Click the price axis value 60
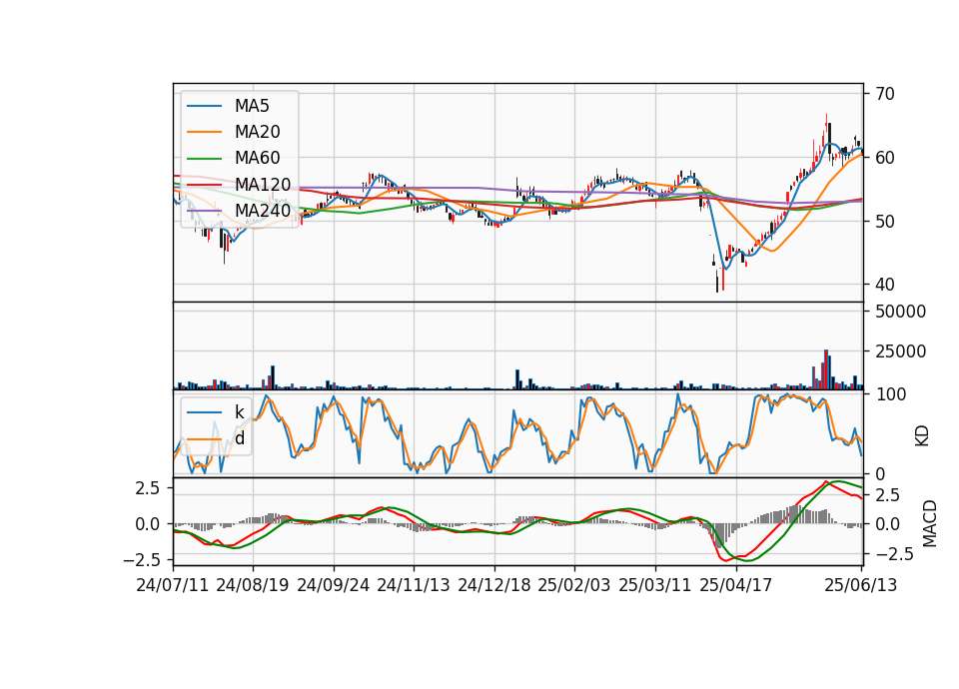The image size is (959, 689). point(885,158)
